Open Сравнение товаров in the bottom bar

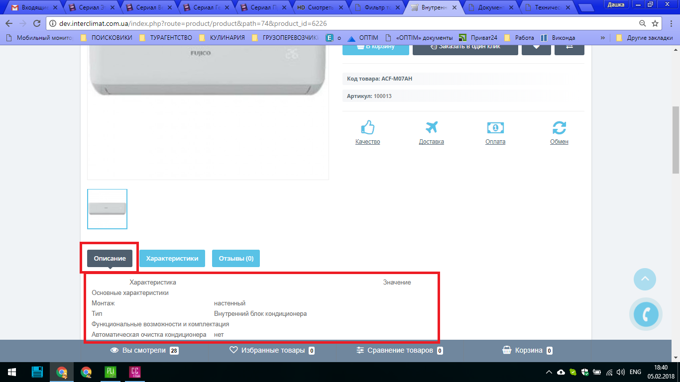pos(400,350)
